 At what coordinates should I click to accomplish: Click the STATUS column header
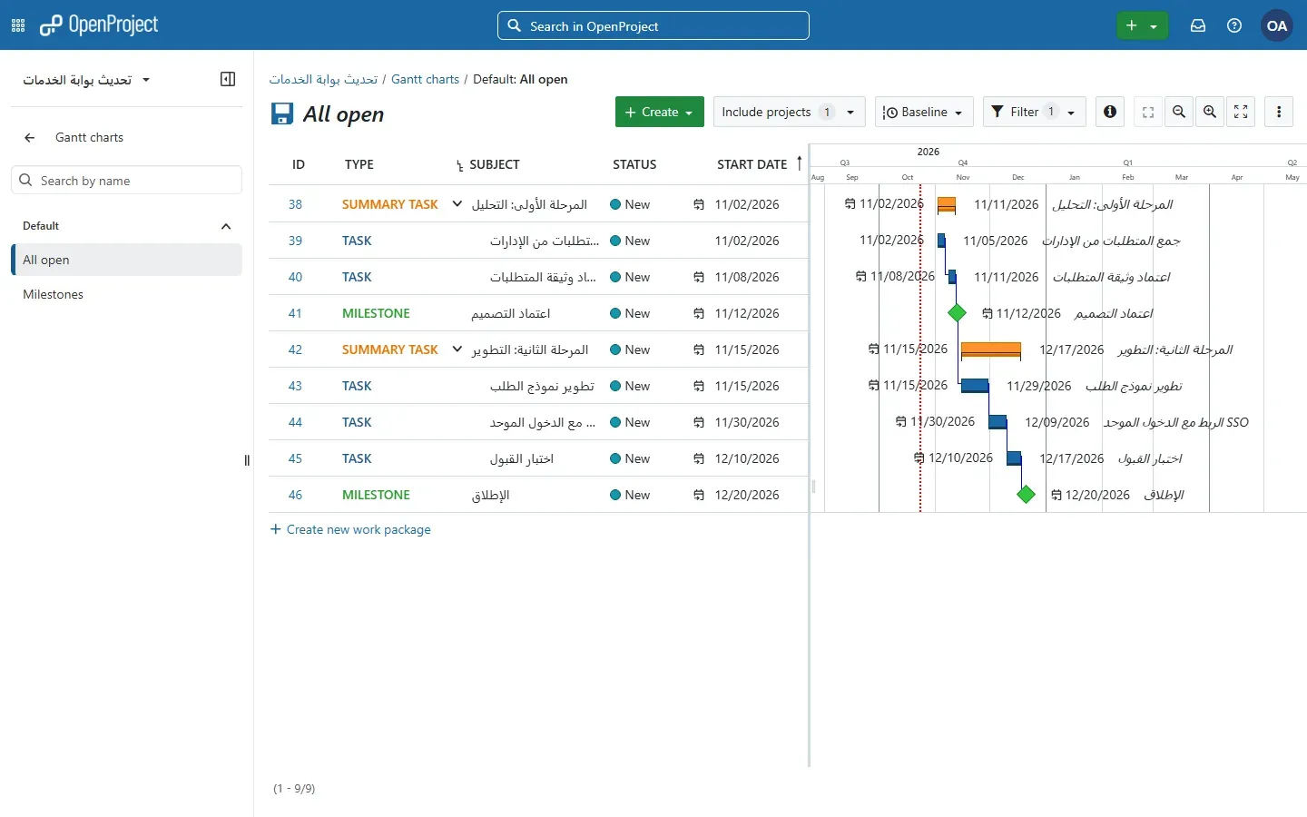(634, 164)
